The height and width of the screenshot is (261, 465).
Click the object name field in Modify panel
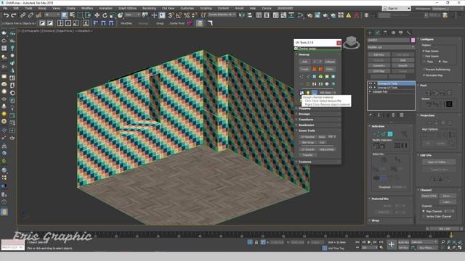(x=389, y=40)
